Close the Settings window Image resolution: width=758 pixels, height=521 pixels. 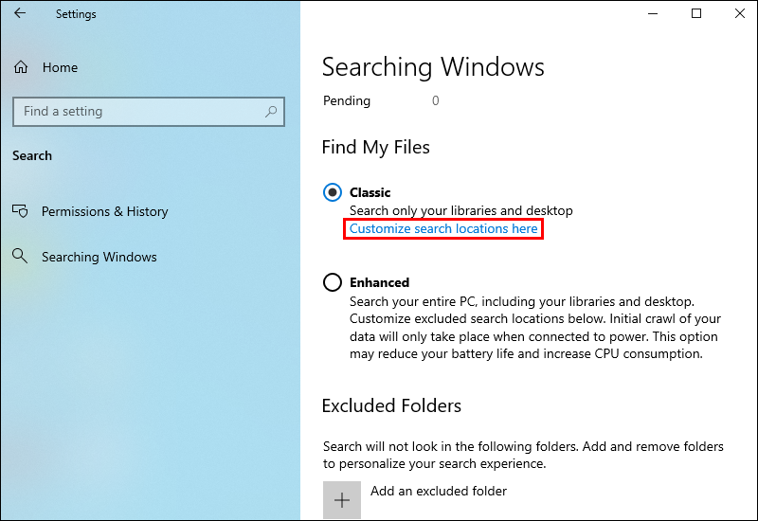739,14
